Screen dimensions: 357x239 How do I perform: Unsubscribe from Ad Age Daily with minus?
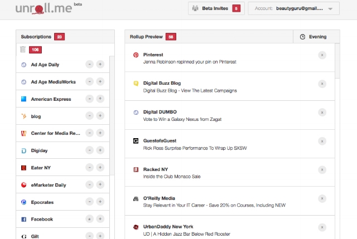point(89,65)
